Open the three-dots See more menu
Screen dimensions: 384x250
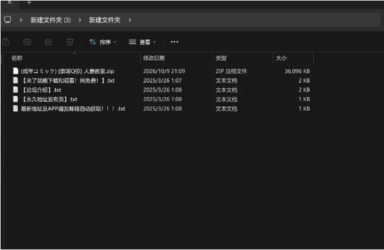(x=174, y=42)
